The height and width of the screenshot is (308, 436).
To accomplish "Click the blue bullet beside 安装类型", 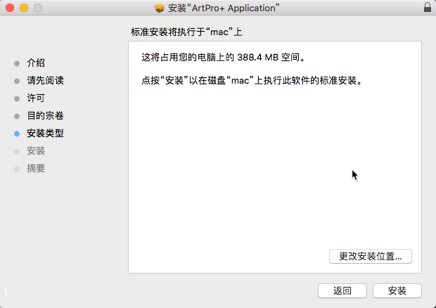I will (17, 134).
